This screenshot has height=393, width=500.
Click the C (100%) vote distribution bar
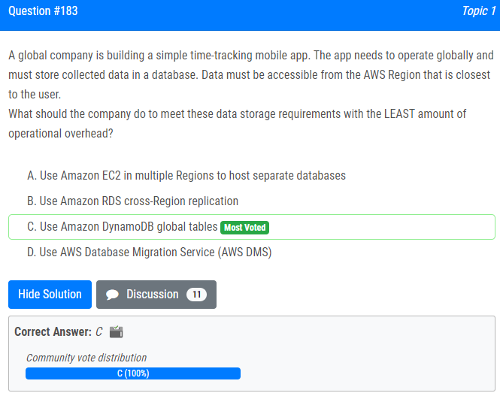pyautogui.click(x=133, y=373)
